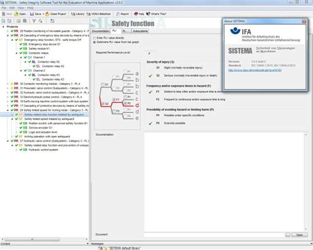
Task: Click the Help book icon in toolbar
Action: (136, 14)
